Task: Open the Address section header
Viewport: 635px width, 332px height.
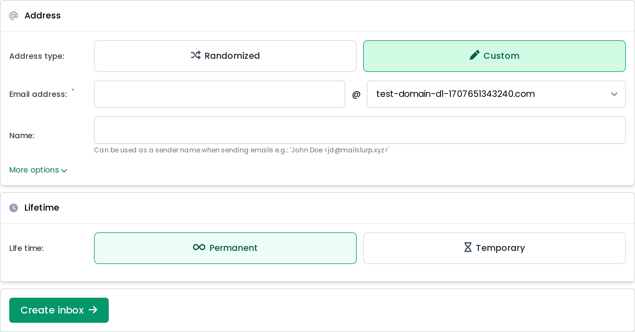Action: [x=43, y=16]
